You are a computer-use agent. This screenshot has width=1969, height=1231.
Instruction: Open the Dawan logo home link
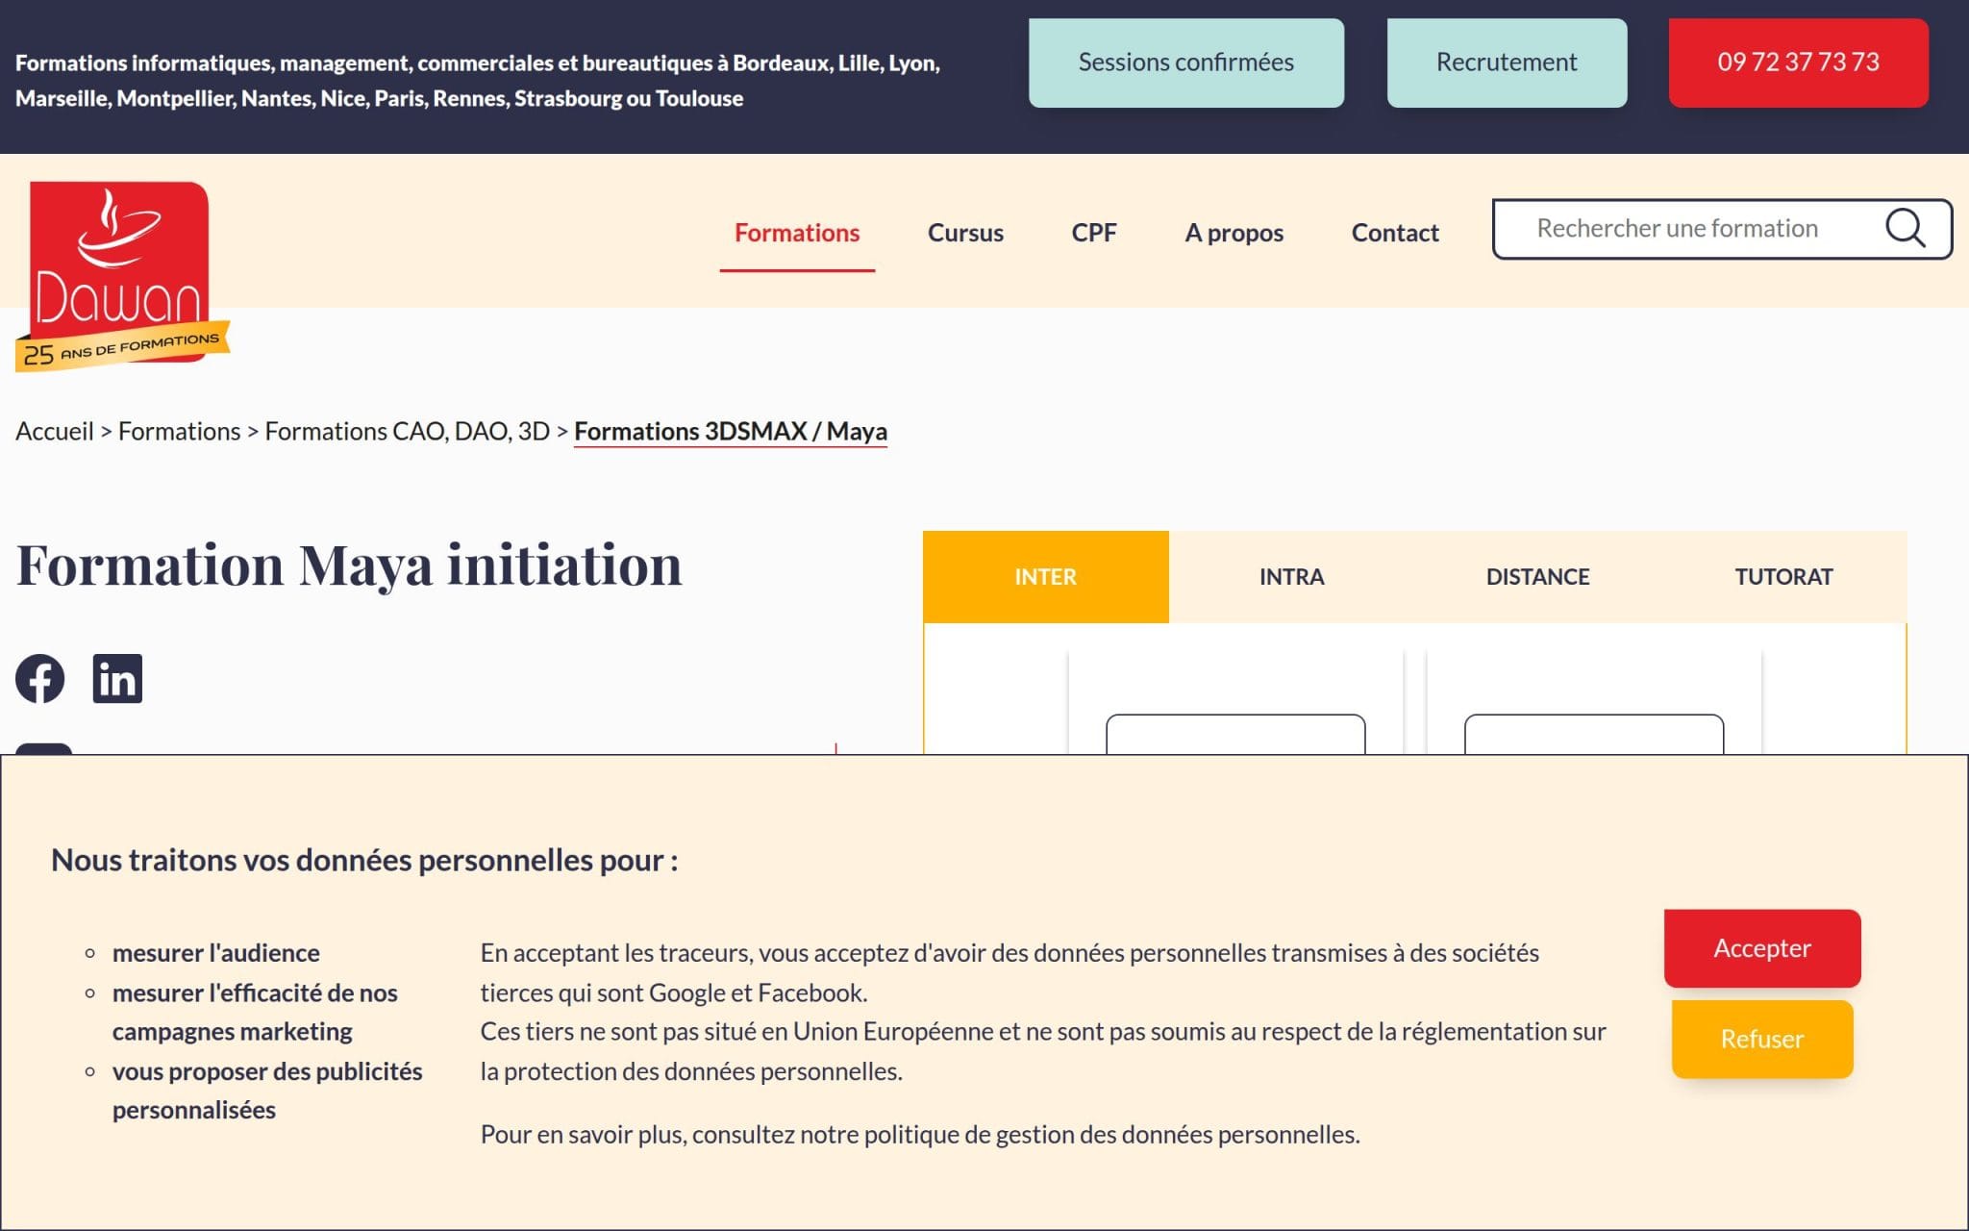point(121,275)
